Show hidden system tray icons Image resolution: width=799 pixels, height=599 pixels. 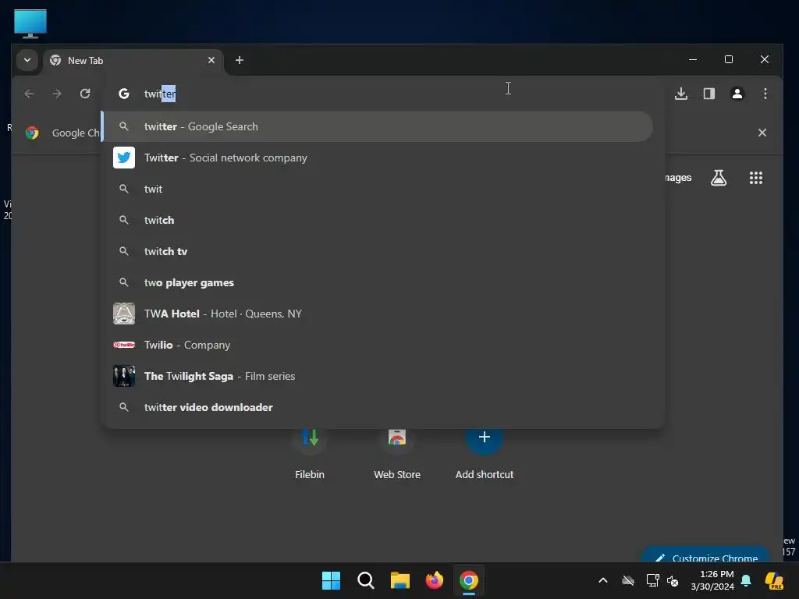[x=603, y=580]
